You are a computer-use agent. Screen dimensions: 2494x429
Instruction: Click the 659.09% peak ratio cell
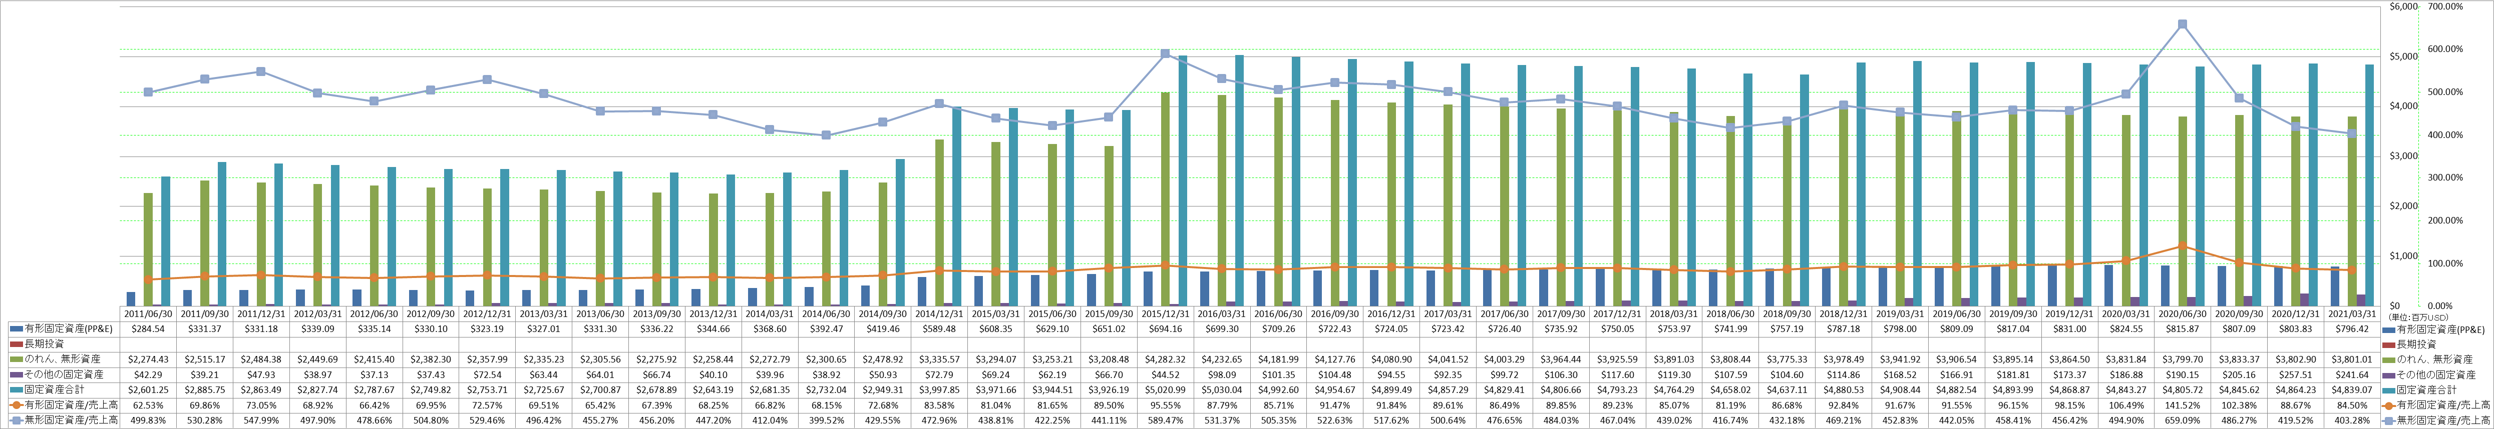[2182, 420]
